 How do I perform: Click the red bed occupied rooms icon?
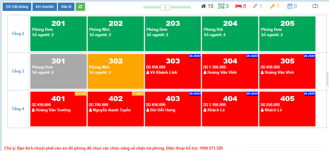point(239,6)
